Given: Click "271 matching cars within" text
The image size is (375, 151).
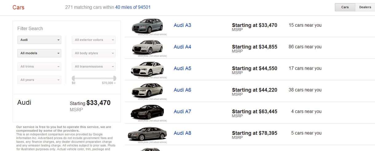Looking at the screenshot, I should 89,7.
